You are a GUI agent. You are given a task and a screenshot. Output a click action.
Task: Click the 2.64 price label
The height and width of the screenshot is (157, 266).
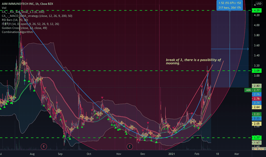coord(257,107)
